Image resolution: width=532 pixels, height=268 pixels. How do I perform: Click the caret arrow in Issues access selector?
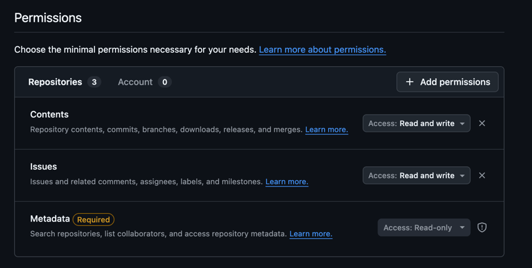[462, 176]
